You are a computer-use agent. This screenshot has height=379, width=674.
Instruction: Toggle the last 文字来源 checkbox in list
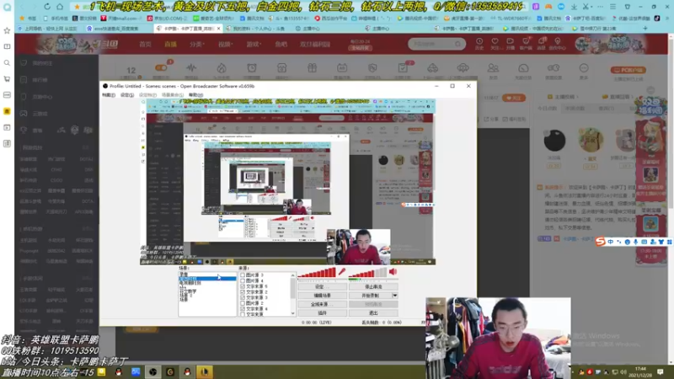click(243, 314)
